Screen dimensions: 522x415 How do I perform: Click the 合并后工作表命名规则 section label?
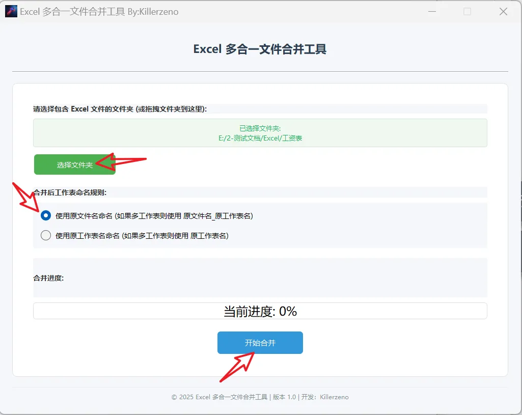pos(71,192)
